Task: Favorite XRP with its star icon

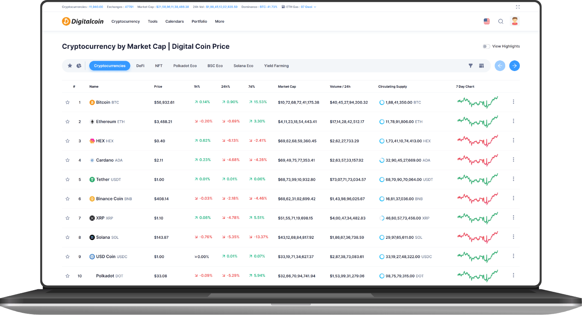Action: point(67,218)
